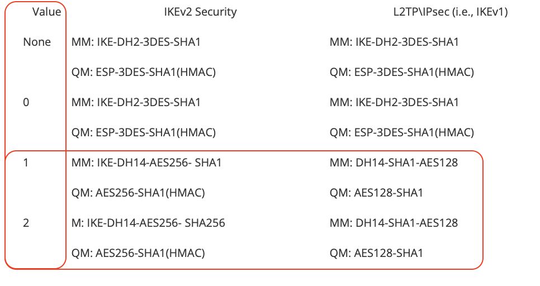Click L2TP QM: AES128-SHA1 in row 1

pyautogui.click(x=376, y=193)
